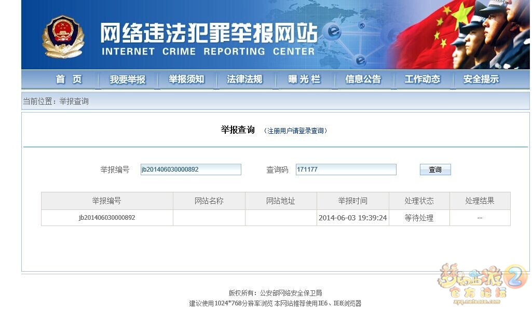Focus the 举报编号 text input field
This screenshot has width=532, height=309.
coord(190,170)
